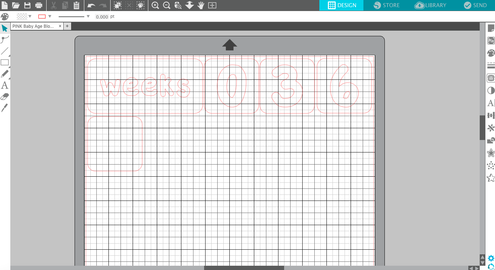Screen dimensions: 495x270
Task: Open the Image Effects panel
Action: [491, 90]
